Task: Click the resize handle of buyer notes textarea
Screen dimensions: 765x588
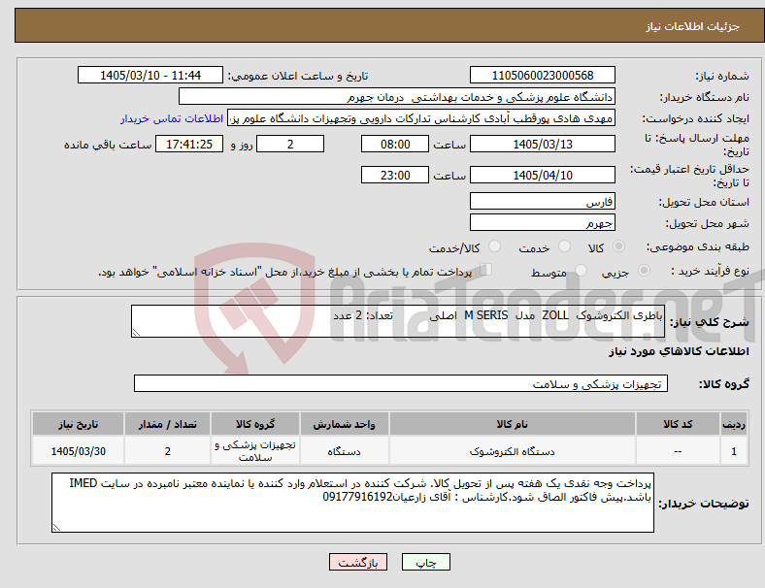Action: pos(56,527)
